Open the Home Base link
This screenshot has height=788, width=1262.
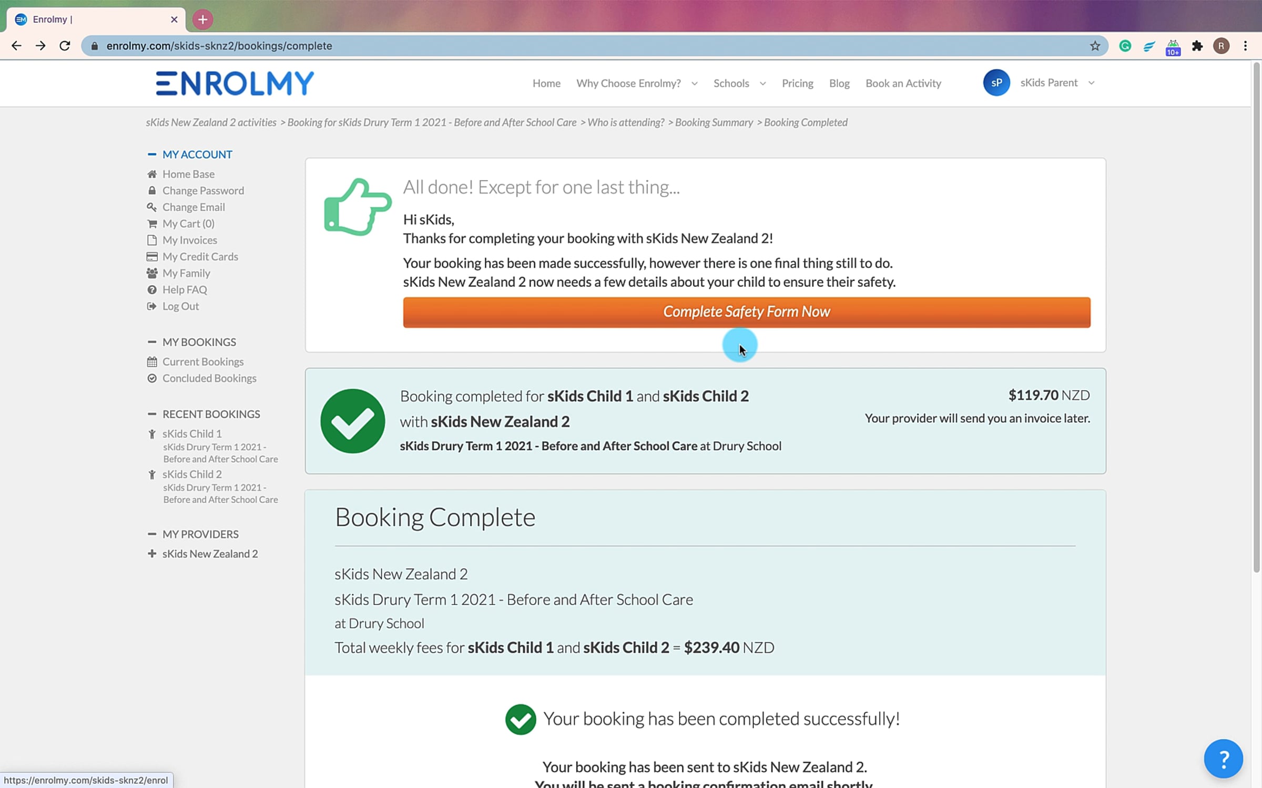click(x=188, y=174)
